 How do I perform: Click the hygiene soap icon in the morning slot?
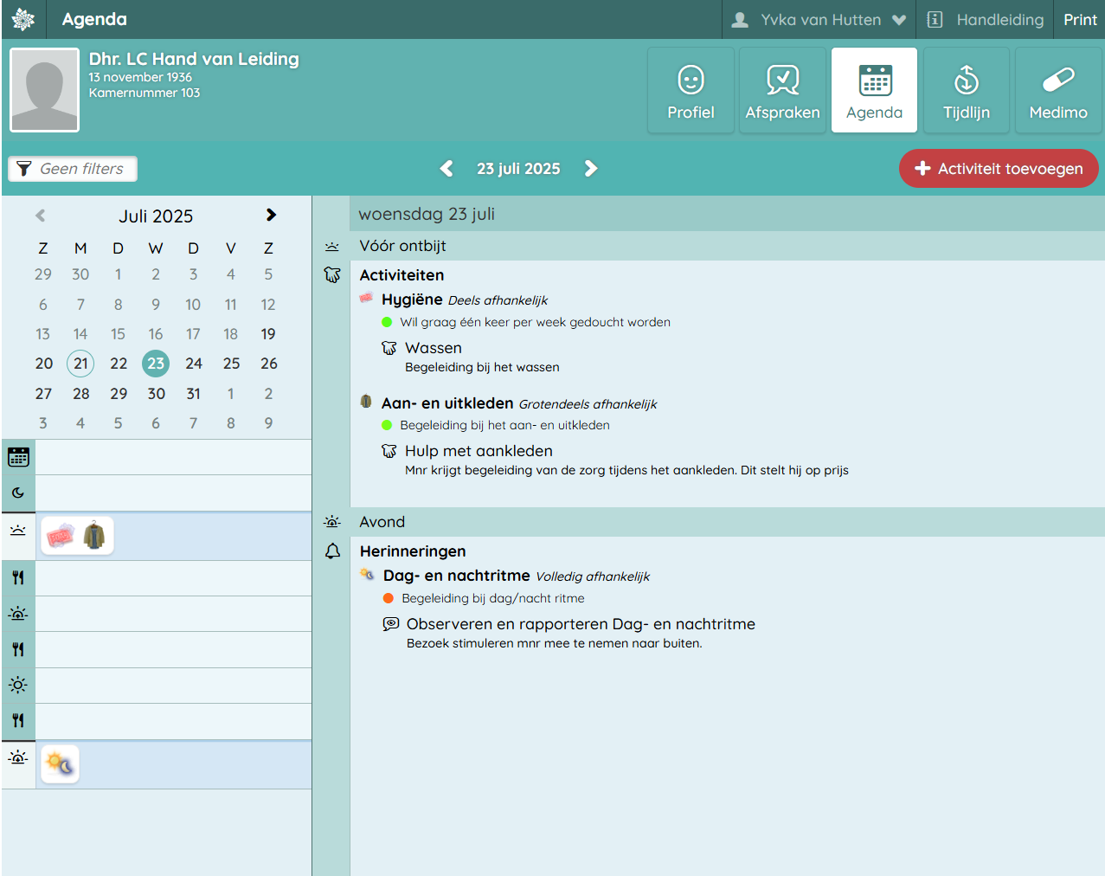pos(61,536)
